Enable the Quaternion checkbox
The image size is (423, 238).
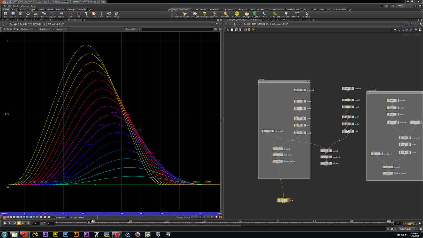tap(53, 217)
